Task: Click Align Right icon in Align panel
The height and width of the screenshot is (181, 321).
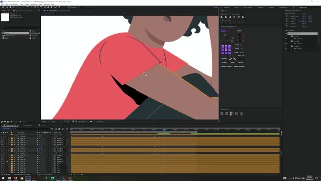Action: 230,17
